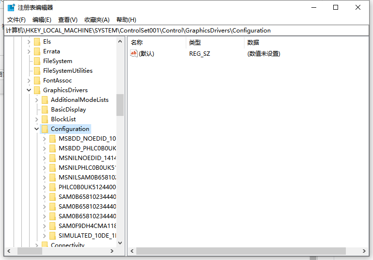This screenshot has width=373, height=260.
Task: Click the BasicDisplay folder icon
Action: click(45, 110)
